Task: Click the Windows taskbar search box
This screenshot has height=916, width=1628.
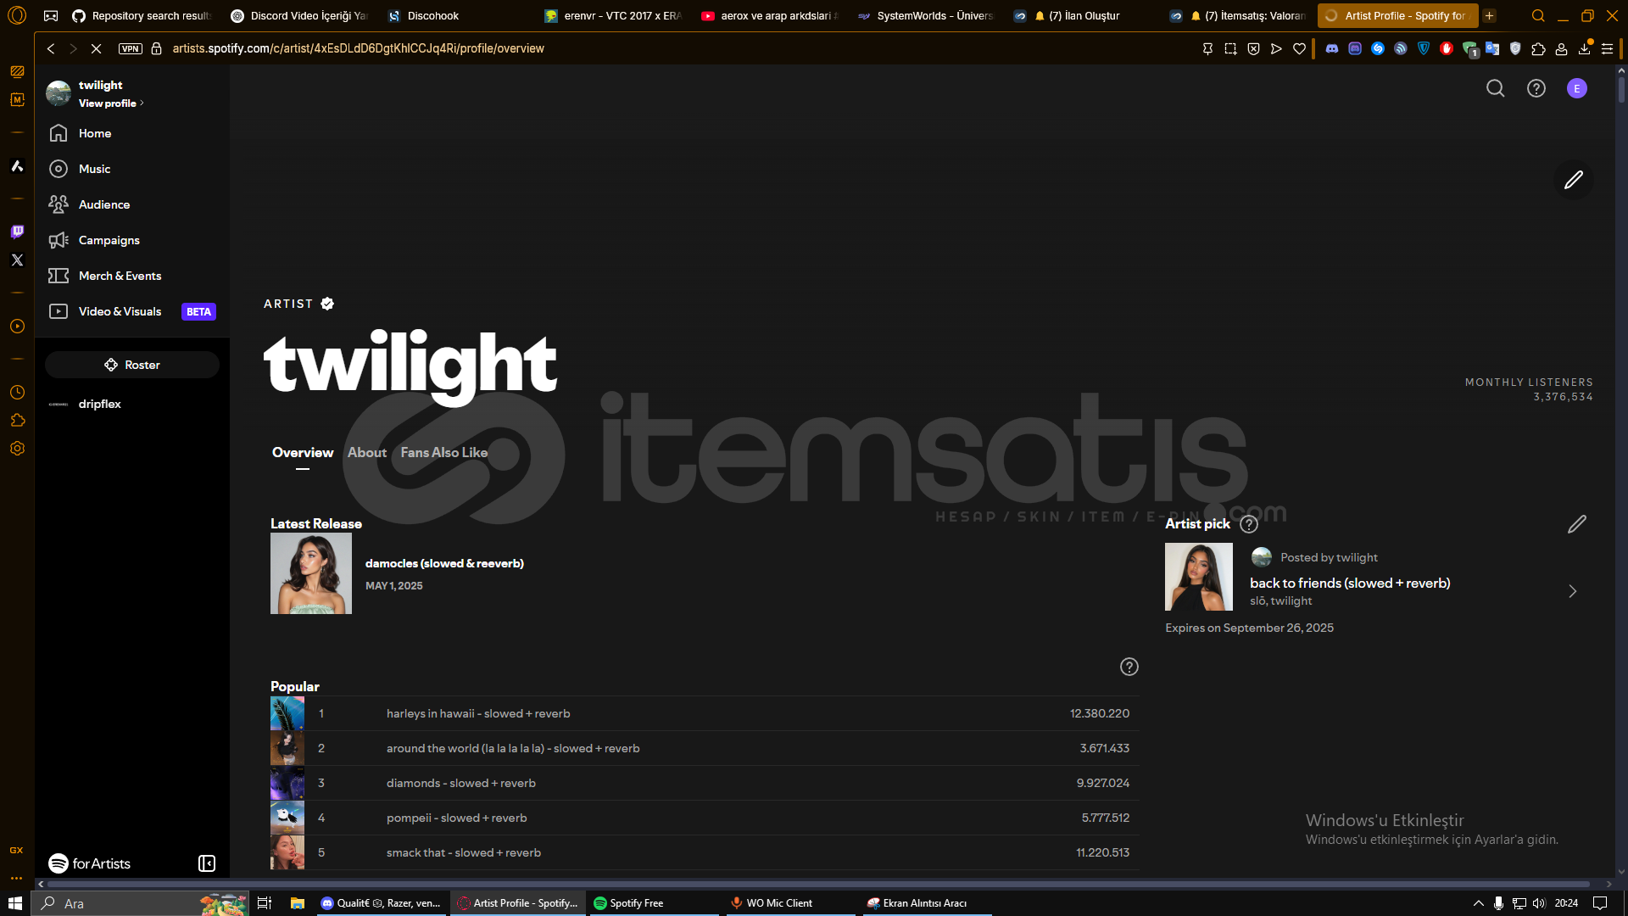Action: tap(140, 903)
